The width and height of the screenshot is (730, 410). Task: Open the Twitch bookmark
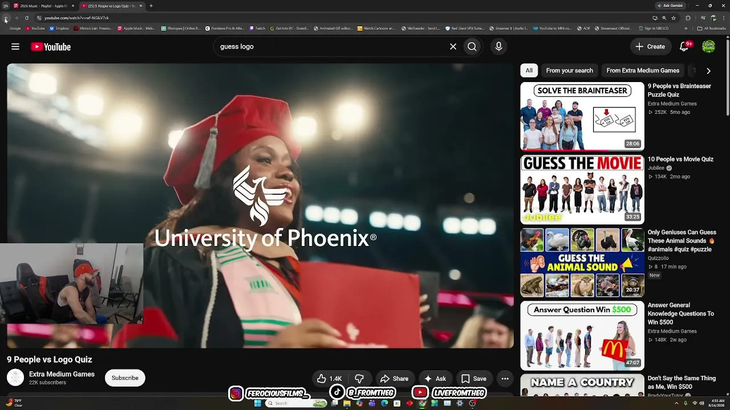tap(257, 28)
